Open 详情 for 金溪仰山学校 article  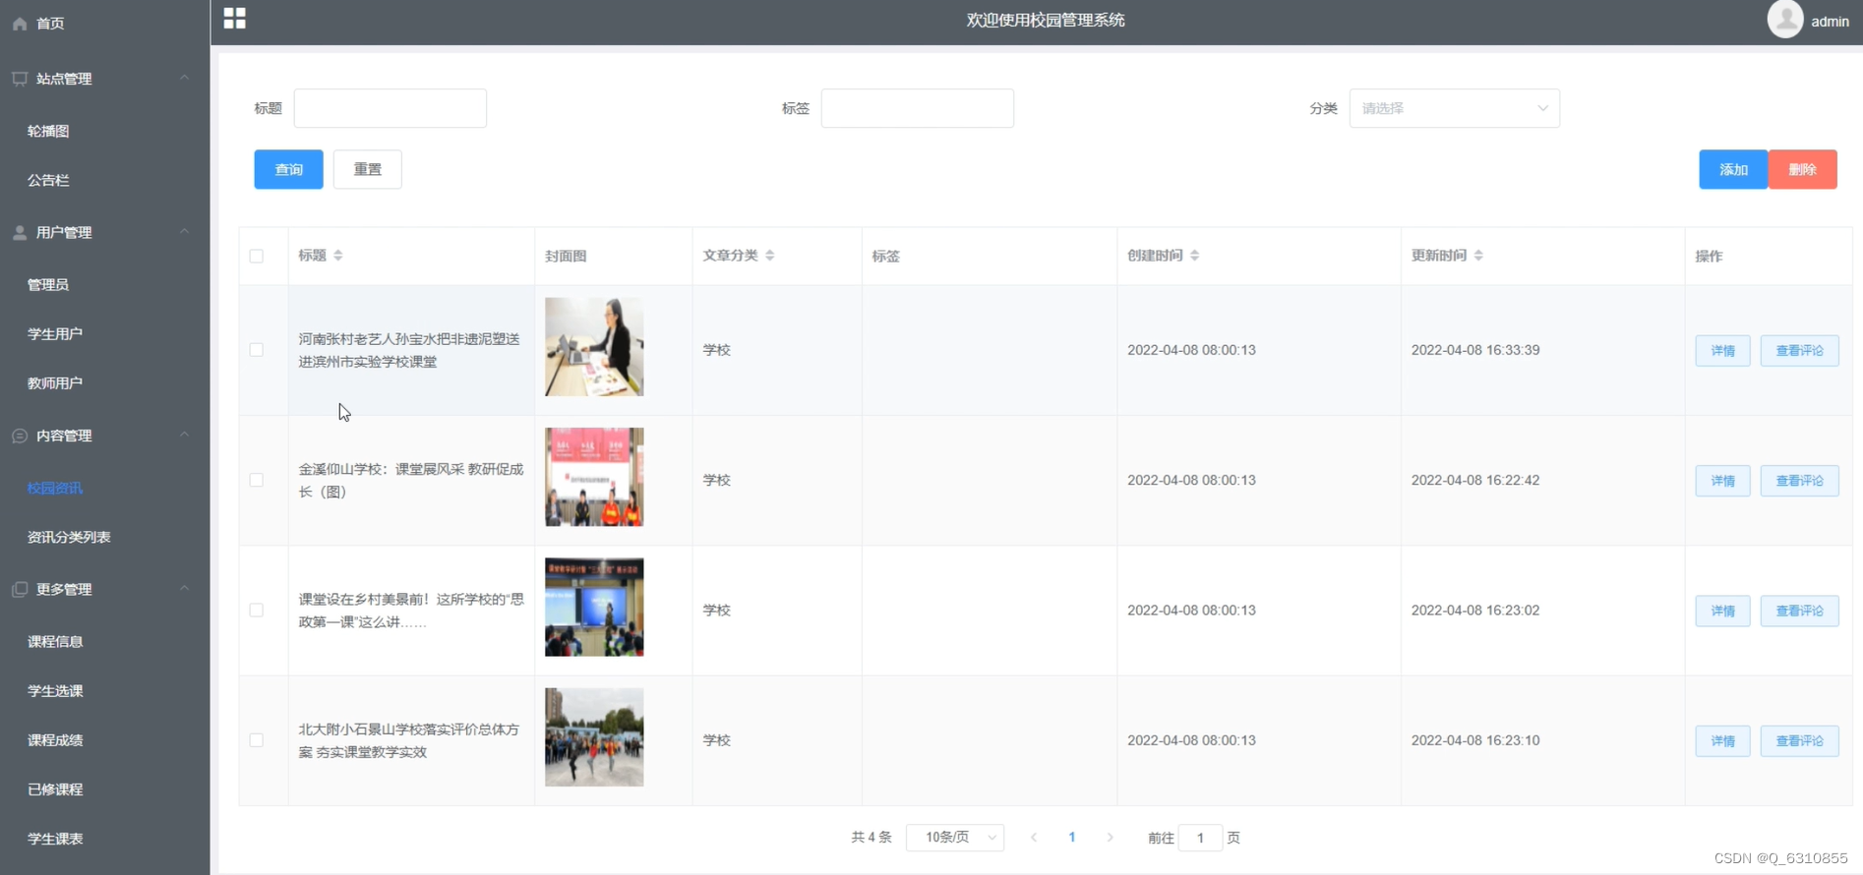click(1722, 481)
